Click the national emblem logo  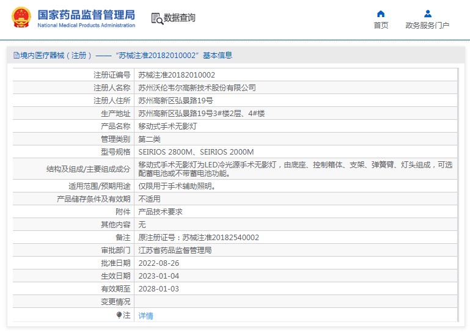coord(21,17)
